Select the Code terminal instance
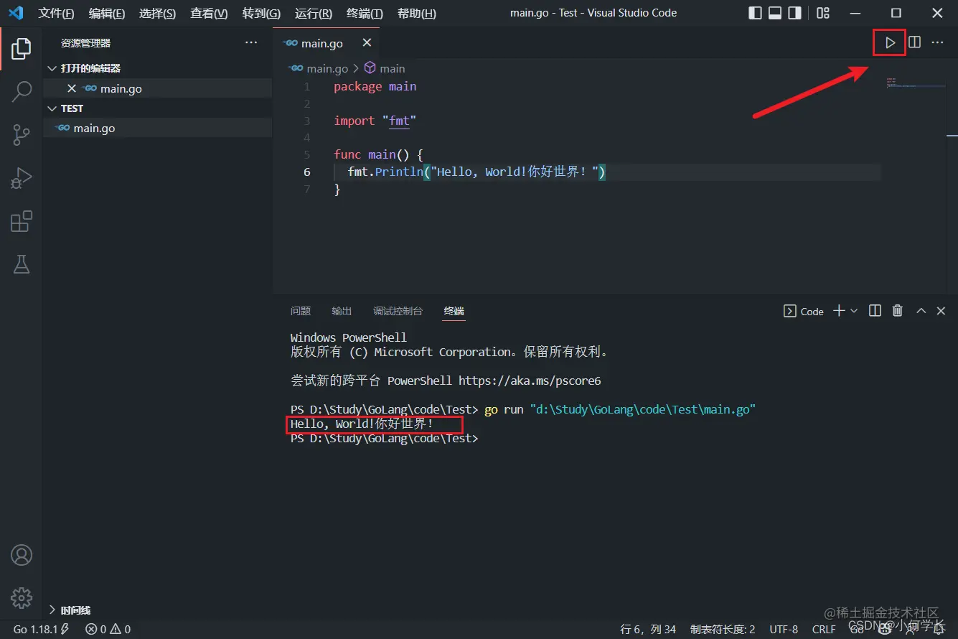The image size is (958, 639). click(x=803, y=311)
